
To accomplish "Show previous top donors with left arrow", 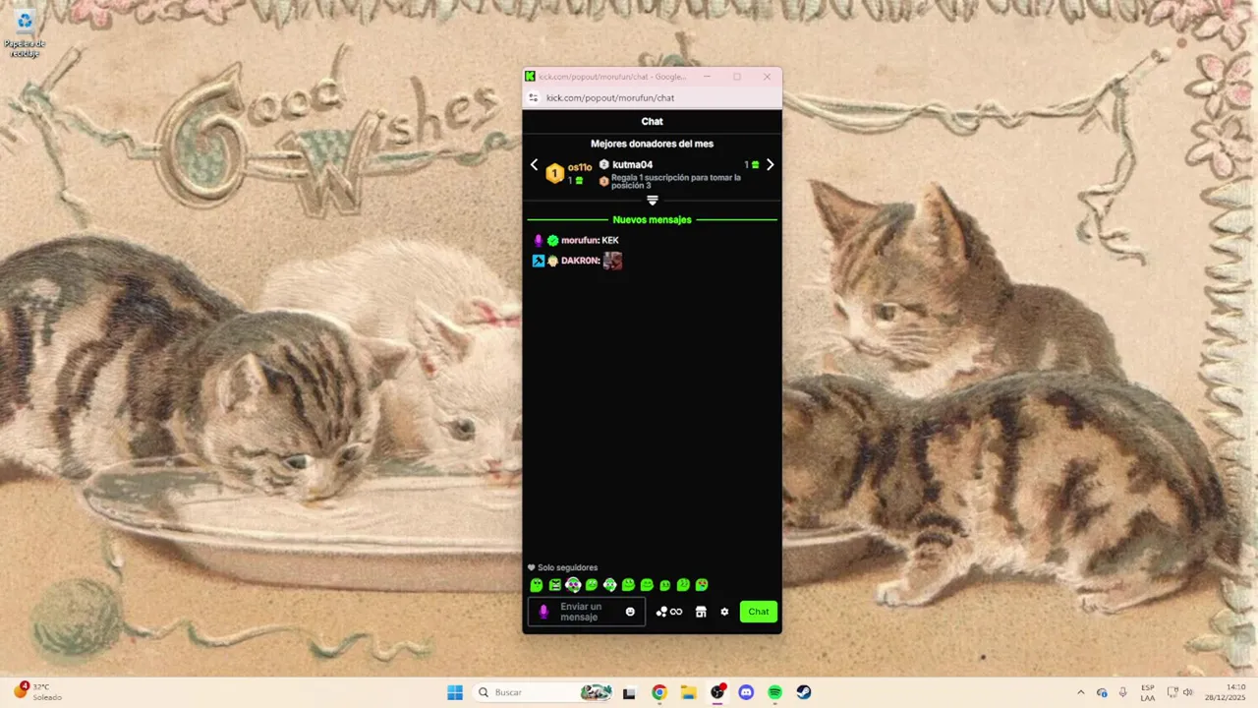I will [535, 165].
